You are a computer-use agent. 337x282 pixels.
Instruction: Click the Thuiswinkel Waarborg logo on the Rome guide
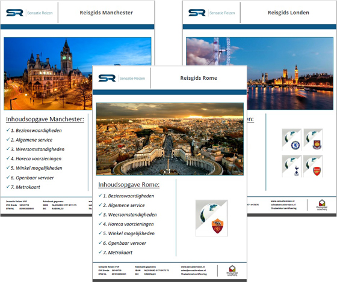(x=232, y=271)
